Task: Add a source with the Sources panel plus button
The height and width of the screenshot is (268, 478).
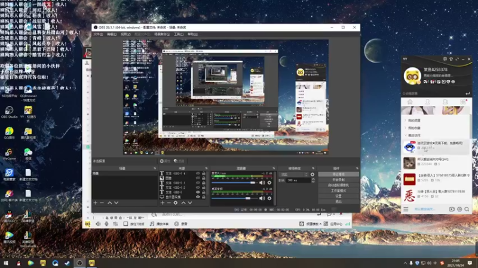Action: [163, 202]
